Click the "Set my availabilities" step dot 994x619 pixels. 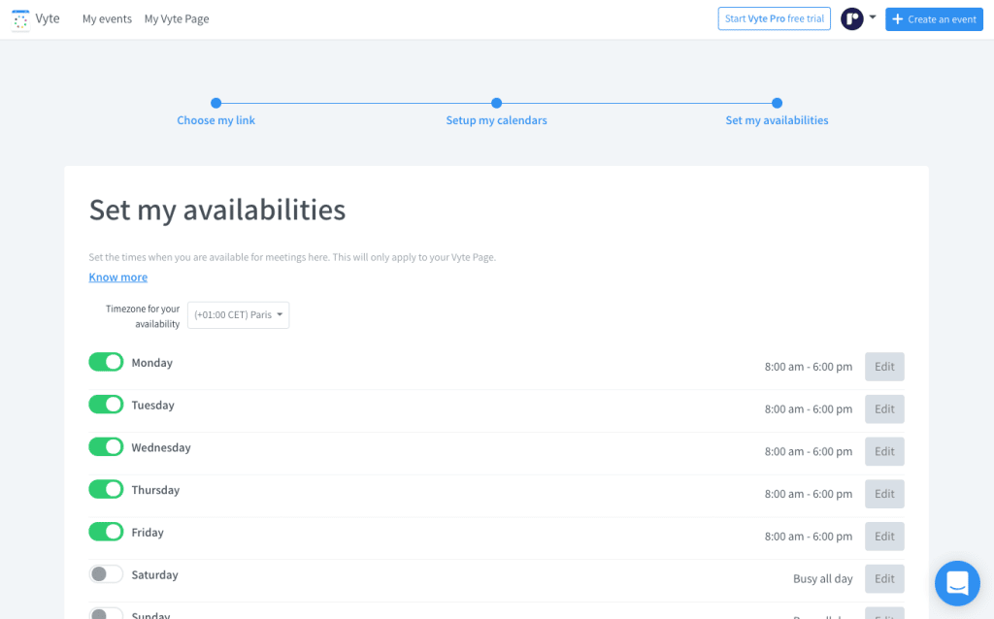click(x=777, y=103)
